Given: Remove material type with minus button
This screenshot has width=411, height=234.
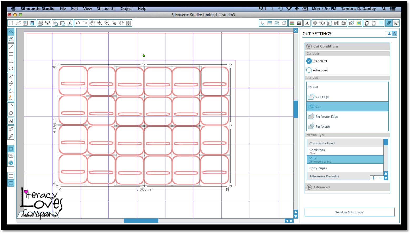Looking at the screenshot, I should click(380, 178).
